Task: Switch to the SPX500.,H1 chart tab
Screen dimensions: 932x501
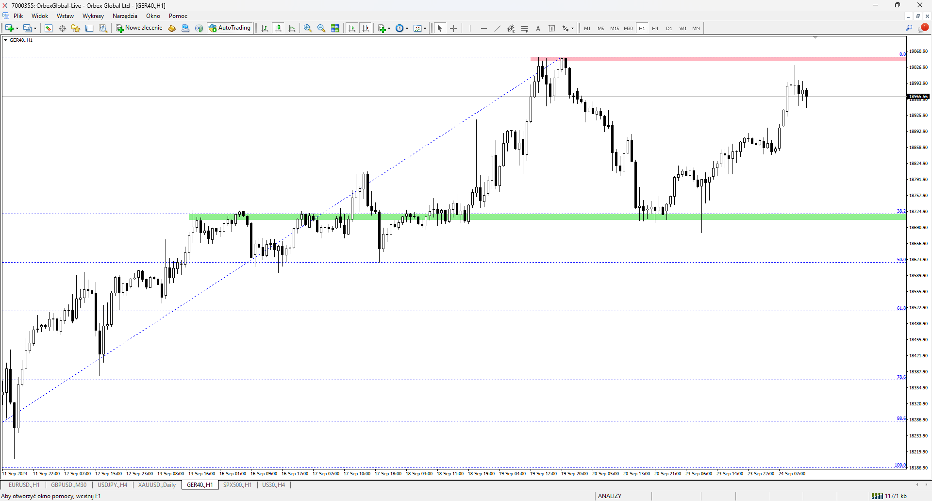Action: (x=237, y=485)
